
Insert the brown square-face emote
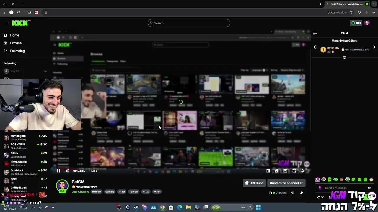[x=342, y=180]
